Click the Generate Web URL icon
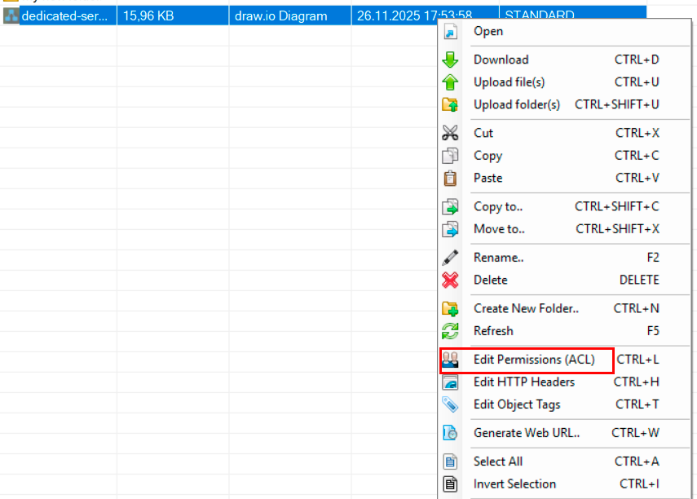The width and height of the screenshot is (697, 499). [450, 433]
